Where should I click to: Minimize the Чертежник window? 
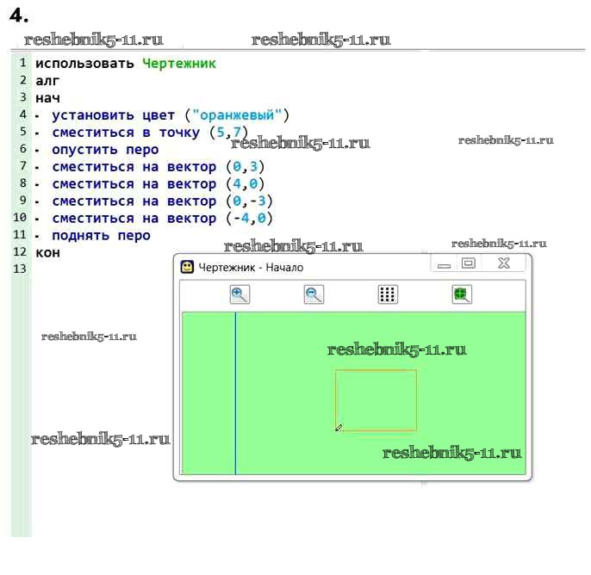444,265
